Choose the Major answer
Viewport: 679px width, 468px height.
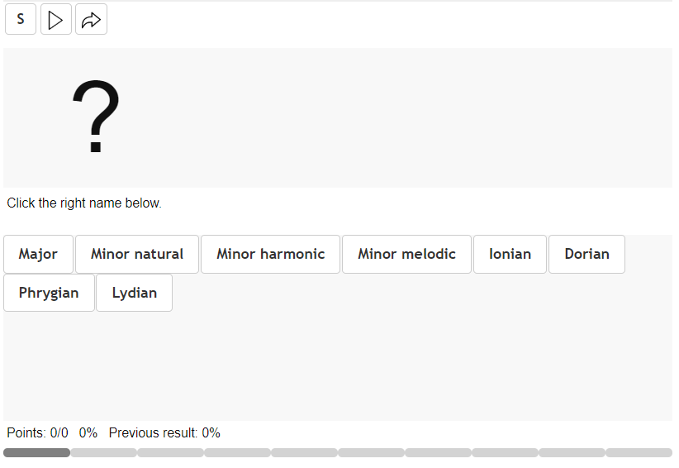coord(38,254)
